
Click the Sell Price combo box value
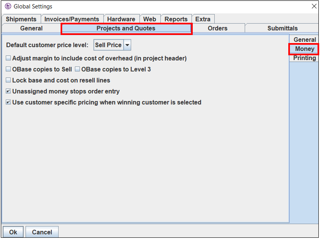108,45
